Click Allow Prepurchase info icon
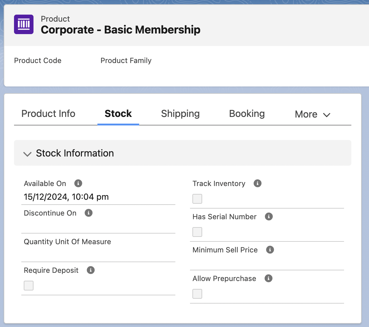 pos(269,278)
